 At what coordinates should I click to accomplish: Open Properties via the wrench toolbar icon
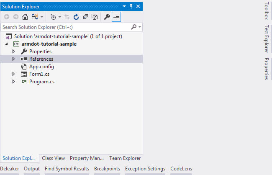107,17
